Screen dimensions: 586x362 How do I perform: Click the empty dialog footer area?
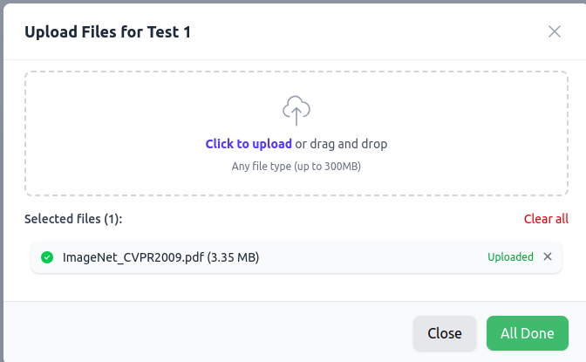pyautogui.click(x=206, y=332)
